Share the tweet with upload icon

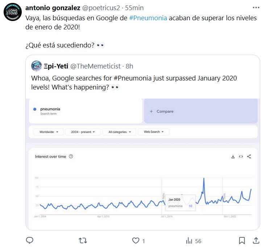(x=255, y=241)
